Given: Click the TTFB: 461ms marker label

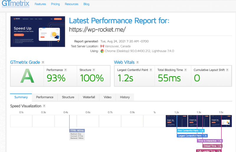Looking at the screenshot, I should pyautogui.click(x=77, y=130).
